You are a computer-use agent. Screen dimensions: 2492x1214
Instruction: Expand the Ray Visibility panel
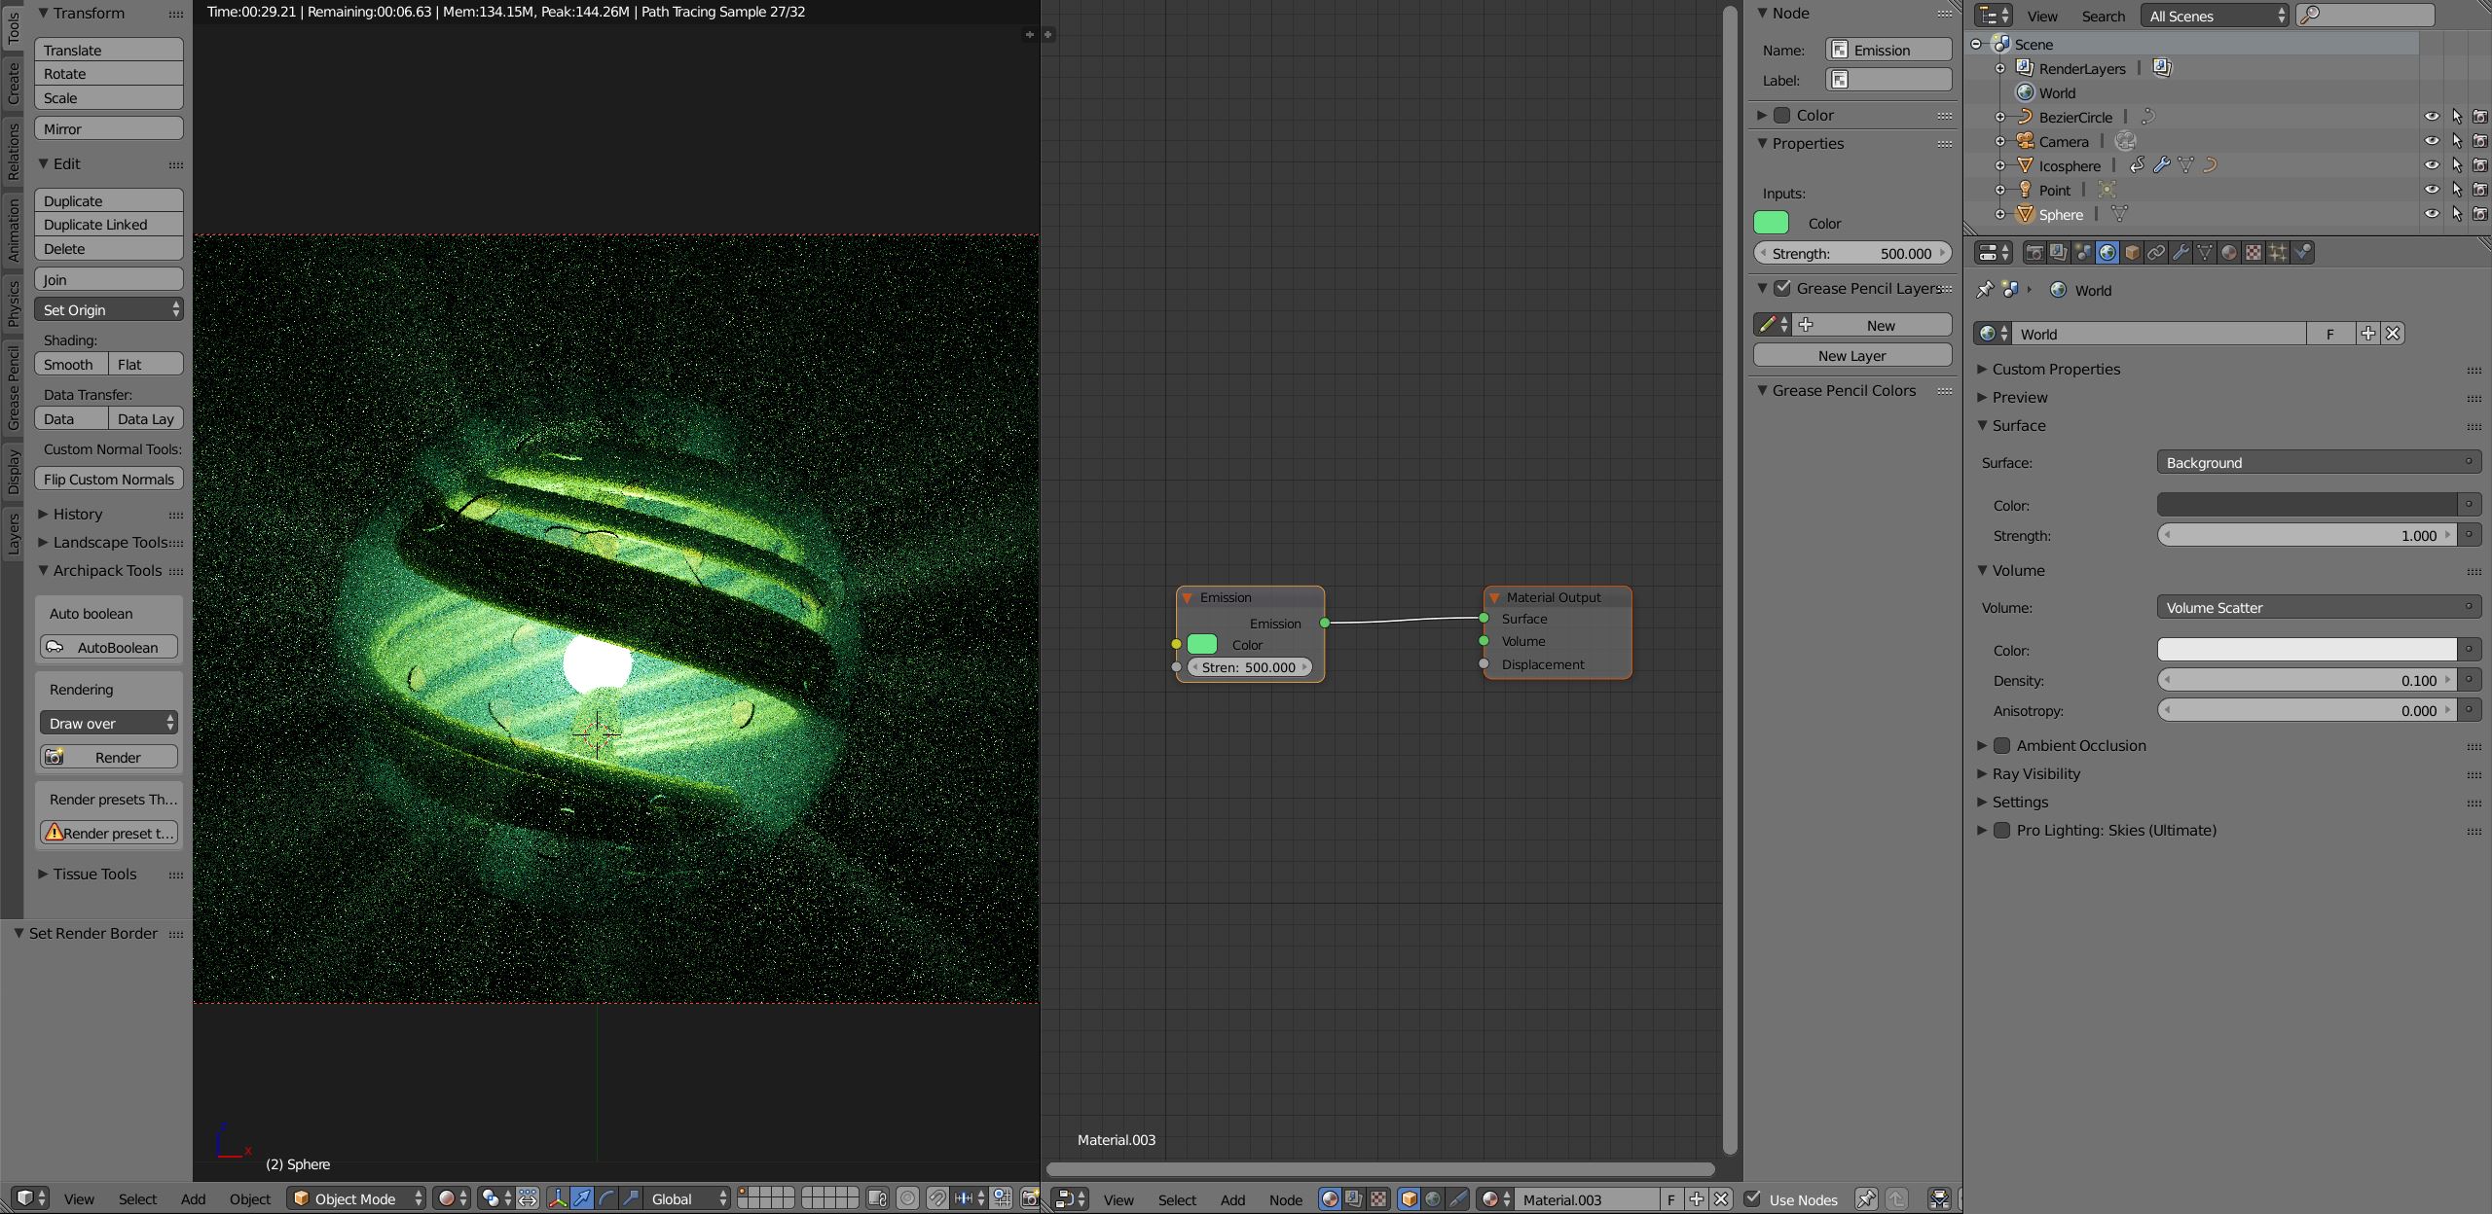click(2035, 774)
